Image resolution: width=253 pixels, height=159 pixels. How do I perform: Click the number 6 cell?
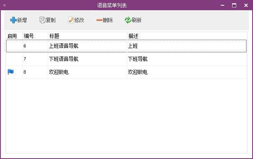point(35,46)
